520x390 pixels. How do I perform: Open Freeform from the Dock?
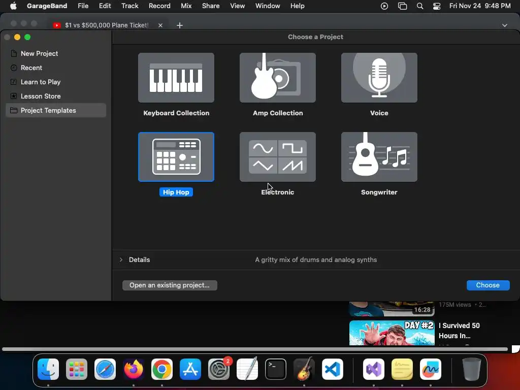pos(431,369)
